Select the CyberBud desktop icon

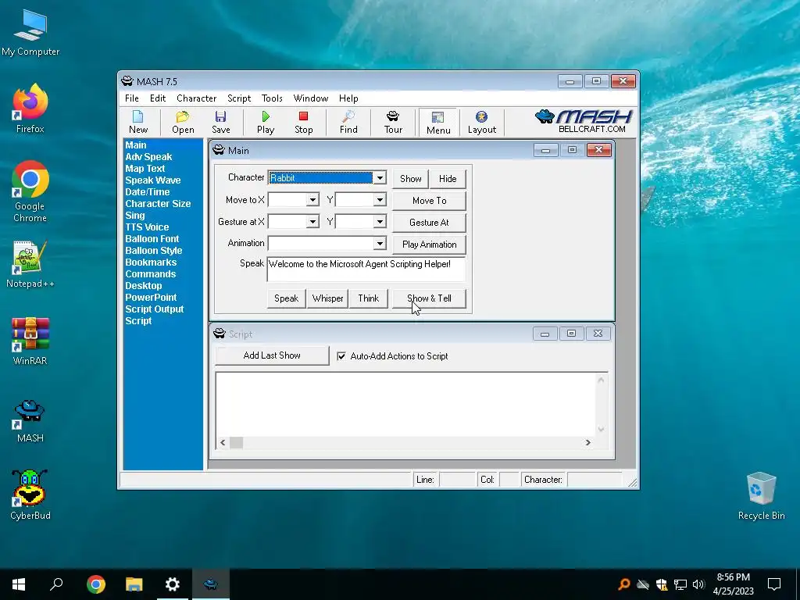tap(30, 495)
